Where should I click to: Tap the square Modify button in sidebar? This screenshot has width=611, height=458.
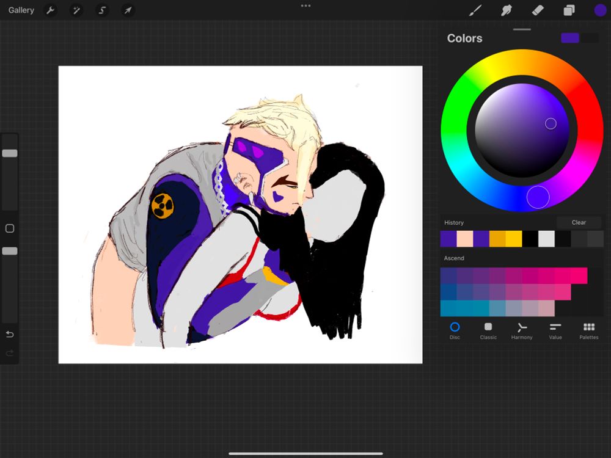click(10, 228)
